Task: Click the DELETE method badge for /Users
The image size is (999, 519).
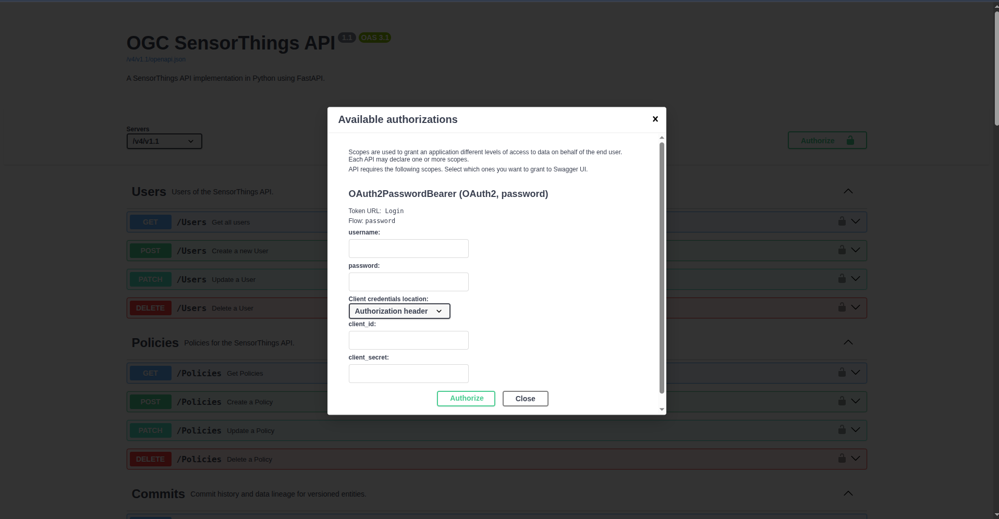Action: 151,308
